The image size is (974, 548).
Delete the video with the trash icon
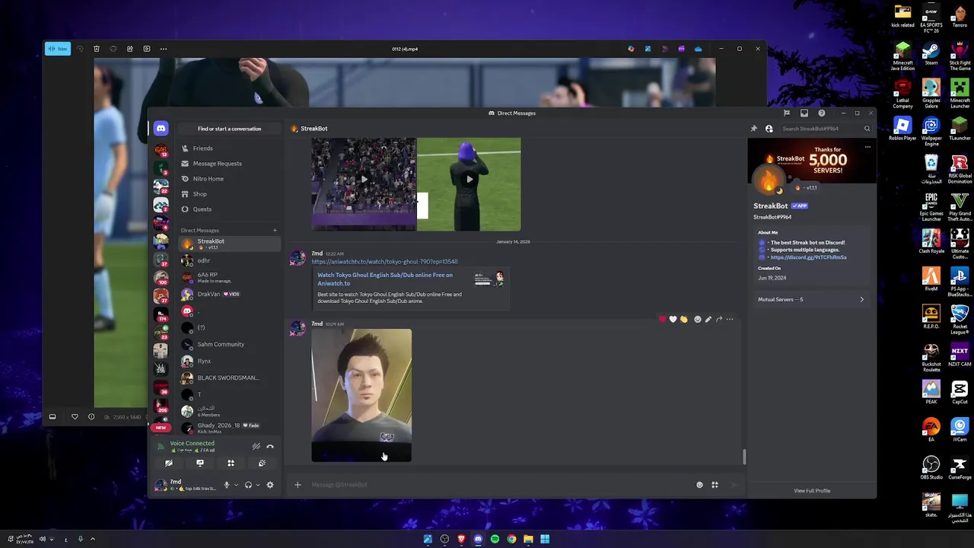97,49
